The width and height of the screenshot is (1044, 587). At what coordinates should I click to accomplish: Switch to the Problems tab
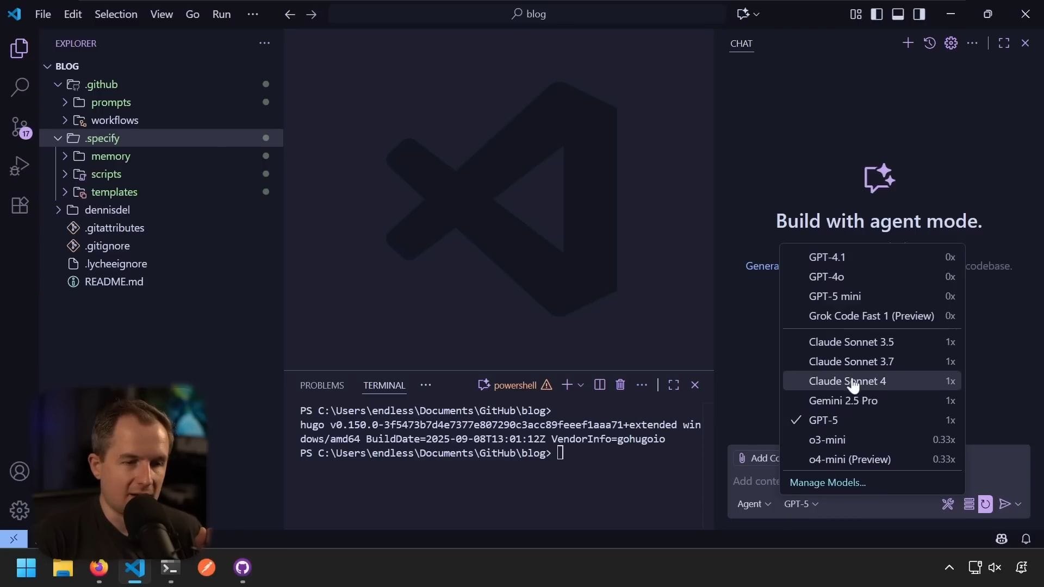tap(322, 385)
